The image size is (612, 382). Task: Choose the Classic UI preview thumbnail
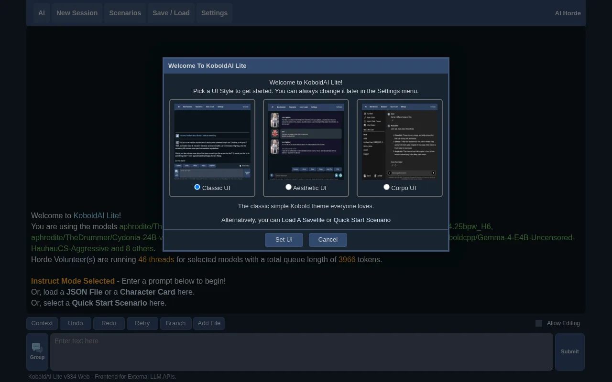212,142
